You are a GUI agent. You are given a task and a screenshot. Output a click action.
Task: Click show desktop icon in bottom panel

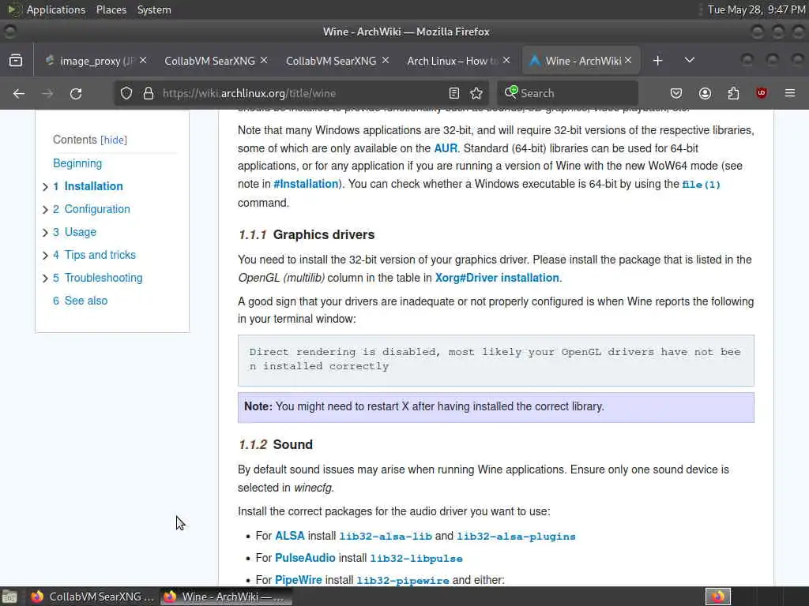coord(9,597)
